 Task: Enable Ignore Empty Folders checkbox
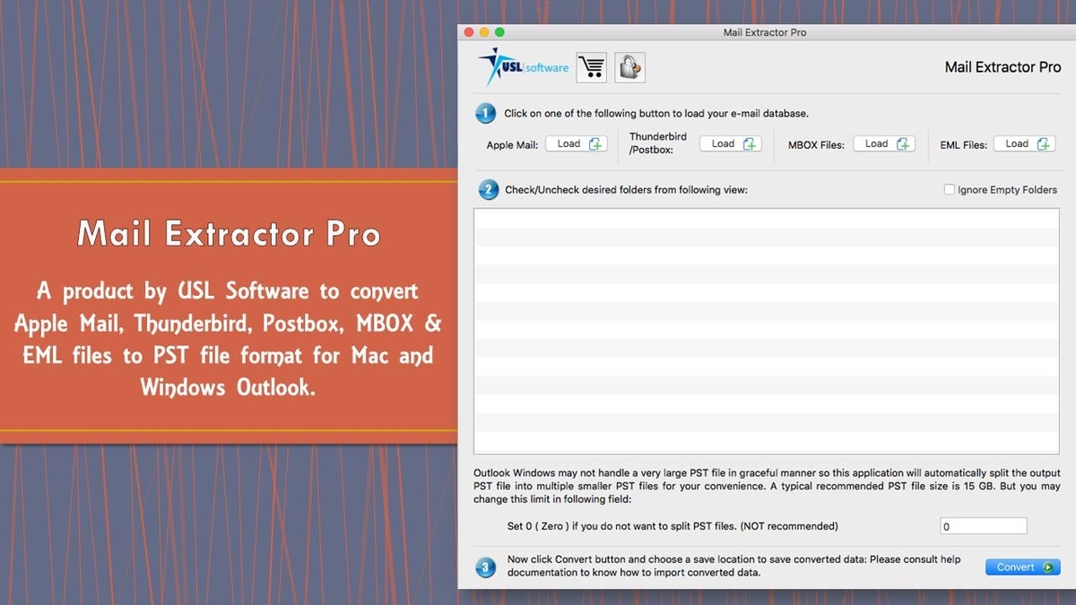(x=950, y=190)
